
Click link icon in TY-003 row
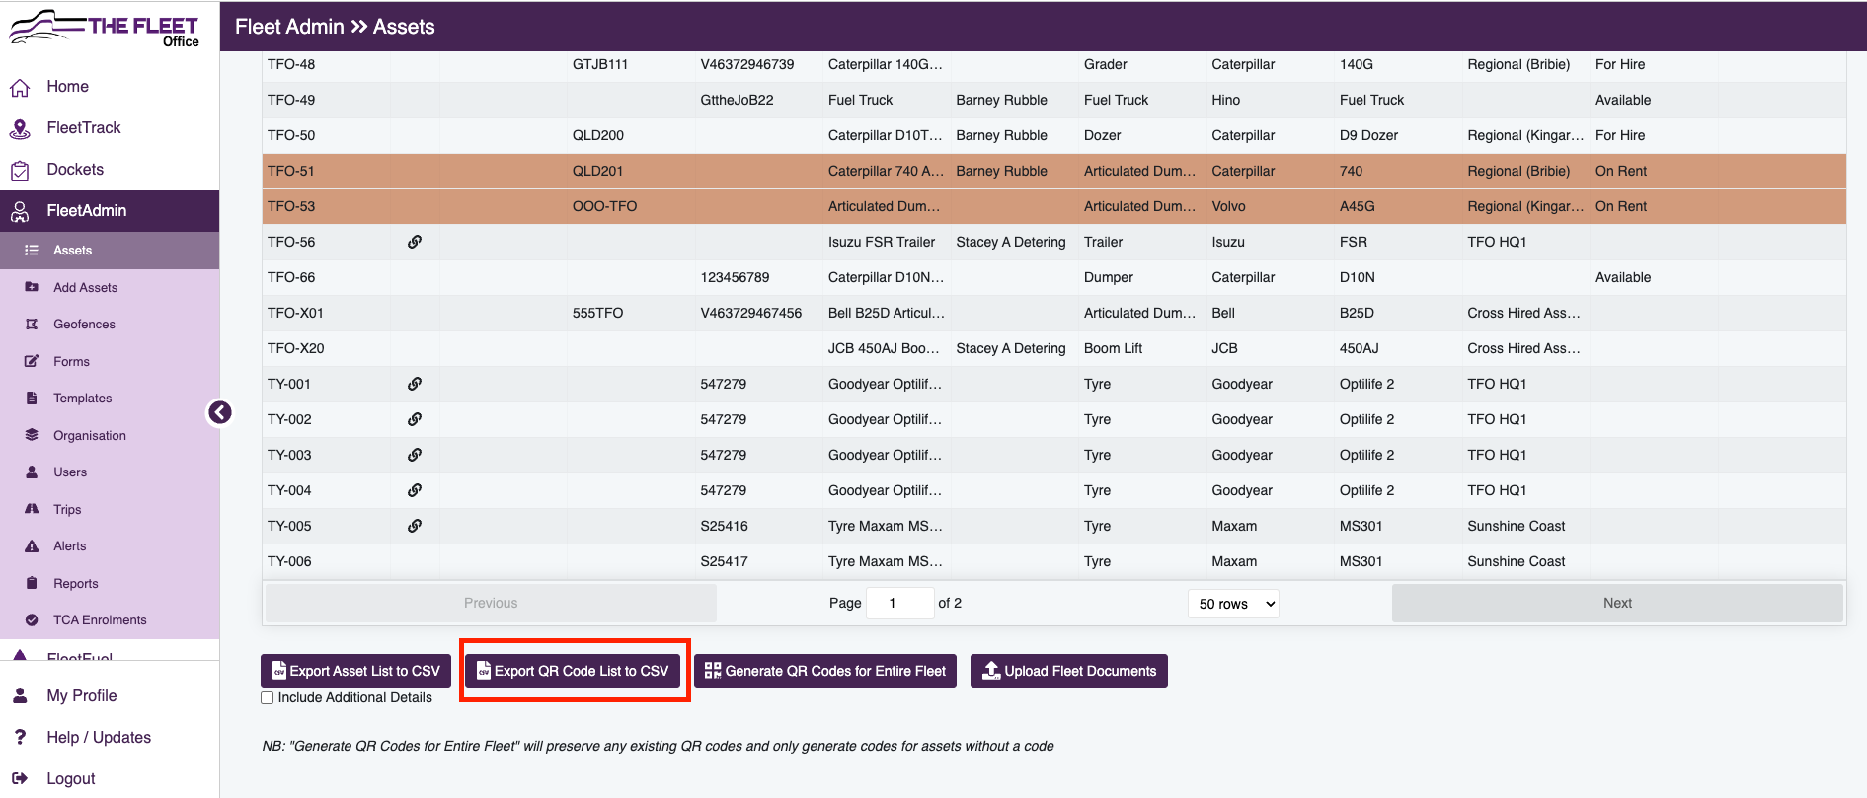pos(415,455)
